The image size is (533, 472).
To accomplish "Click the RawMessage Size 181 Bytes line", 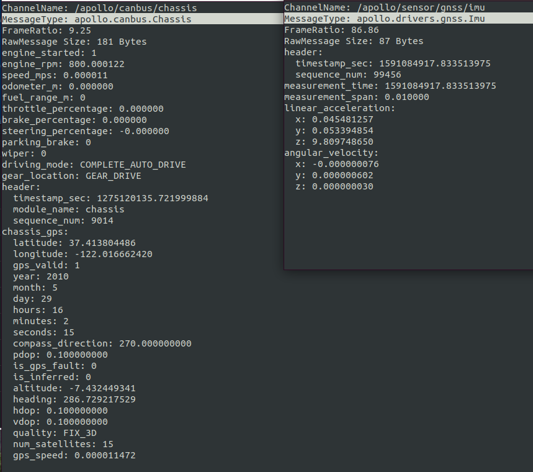I will (x=74, y=42).
